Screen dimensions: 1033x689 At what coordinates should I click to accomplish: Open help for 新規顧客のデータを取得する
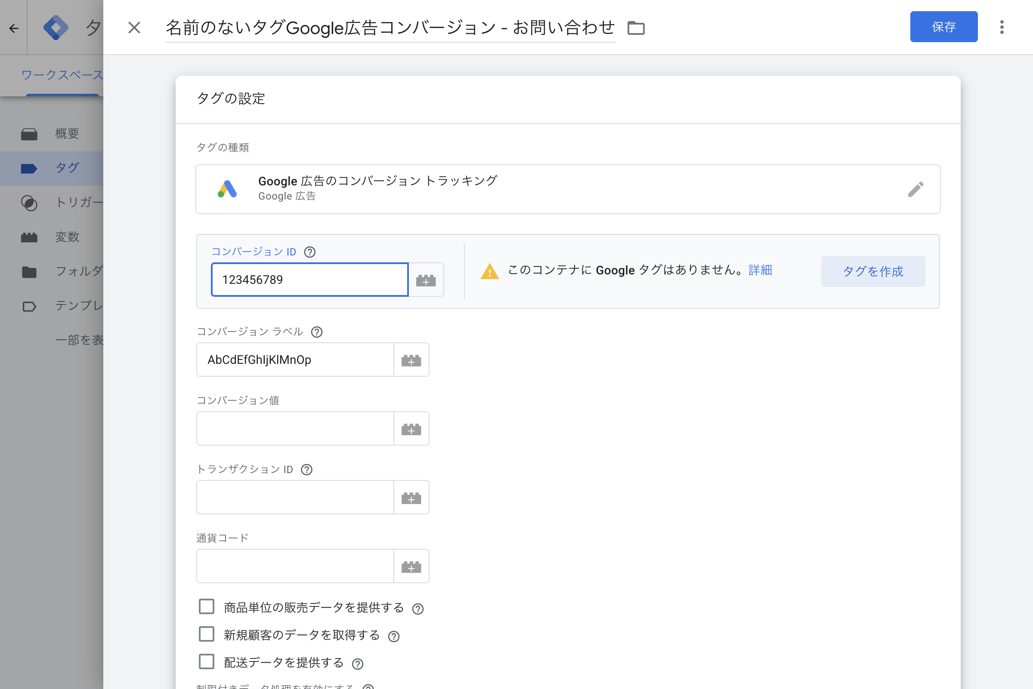click(x=393, y=637)
